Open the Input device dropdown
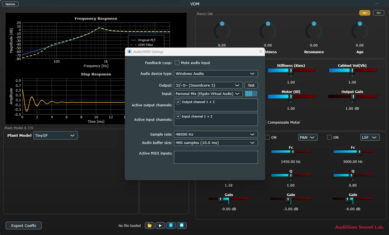 point(208,94)
